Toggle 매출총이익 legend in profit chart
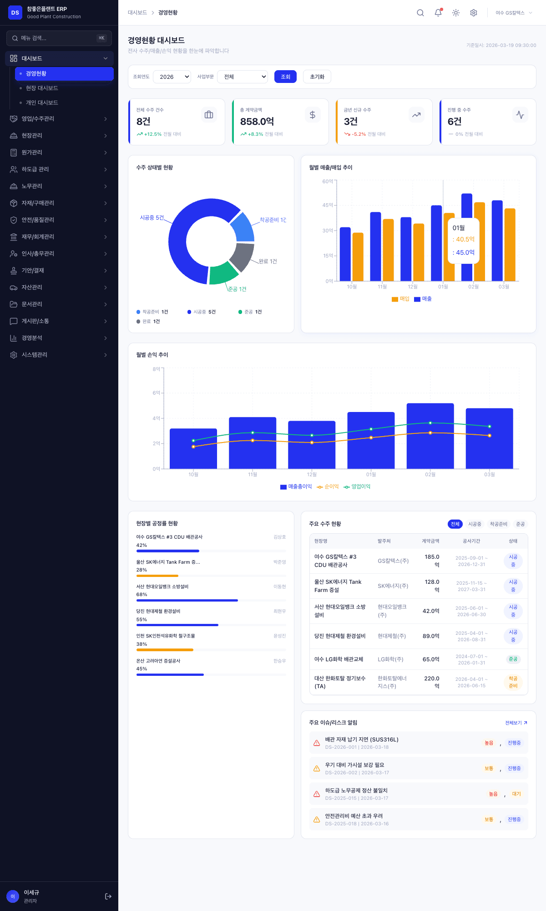The image size is (546, 911). point(296,487)
